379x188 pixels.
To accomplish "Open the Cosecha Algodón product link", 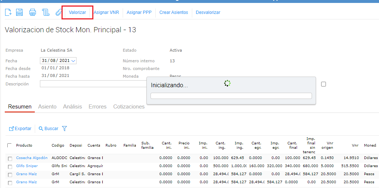I will [x=32, y=158].
